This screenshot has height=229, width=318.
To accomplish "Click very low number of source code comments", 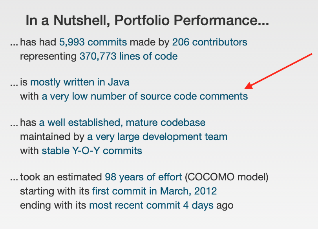I will click(145, 96).
